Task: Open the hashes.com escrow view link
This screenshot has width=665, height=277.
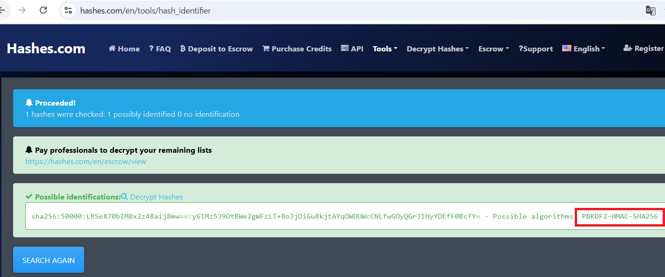Action: tap(86, 162)
